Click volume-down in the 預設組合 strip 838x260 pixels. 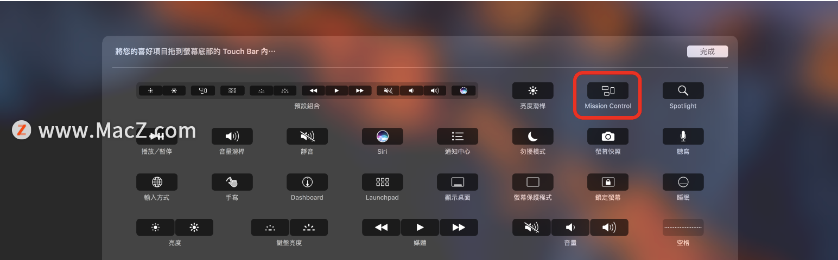pyautogui.click(x=411, y=90)
